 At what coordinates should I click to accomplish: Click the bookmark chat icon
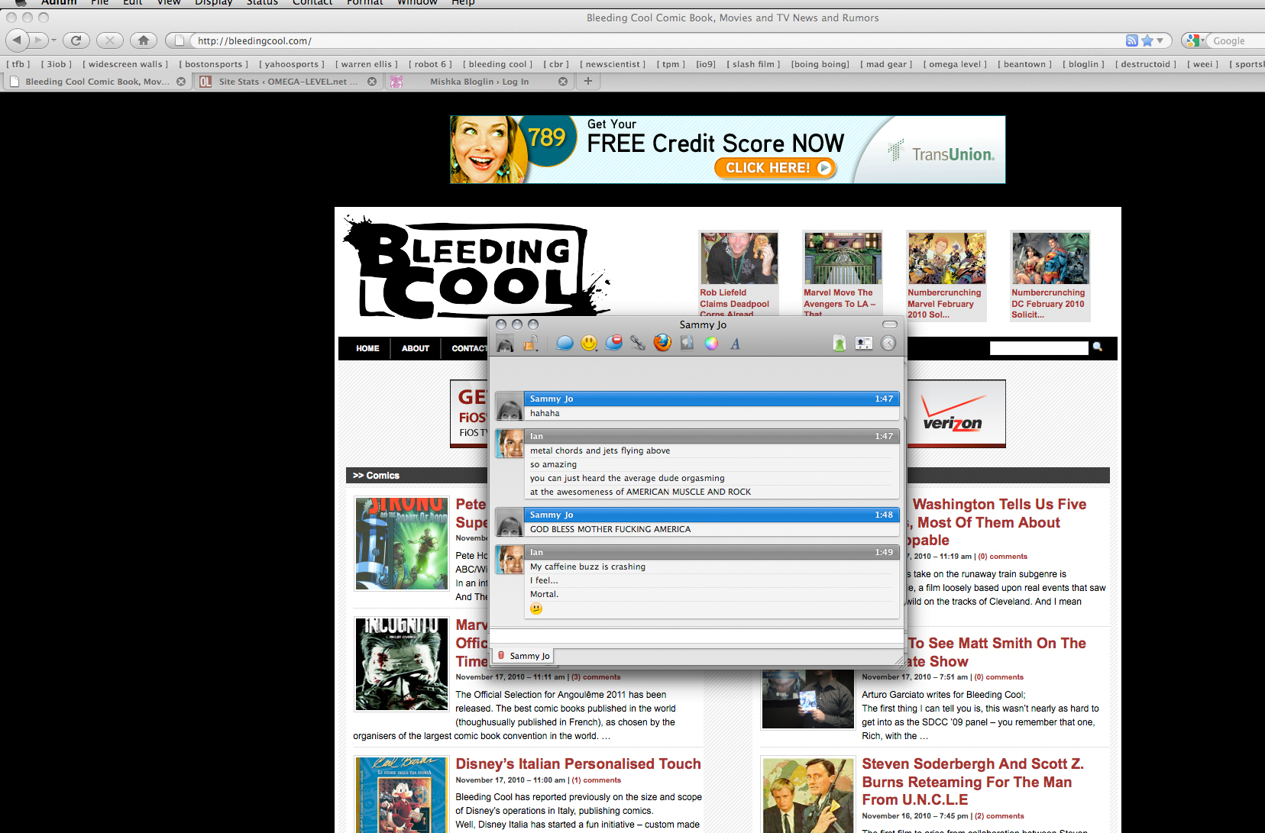(687, 344)
